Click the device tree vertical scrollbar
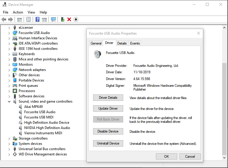Viewport: 228px width, 168px height. pyautogui.click(x=224, y=88)
